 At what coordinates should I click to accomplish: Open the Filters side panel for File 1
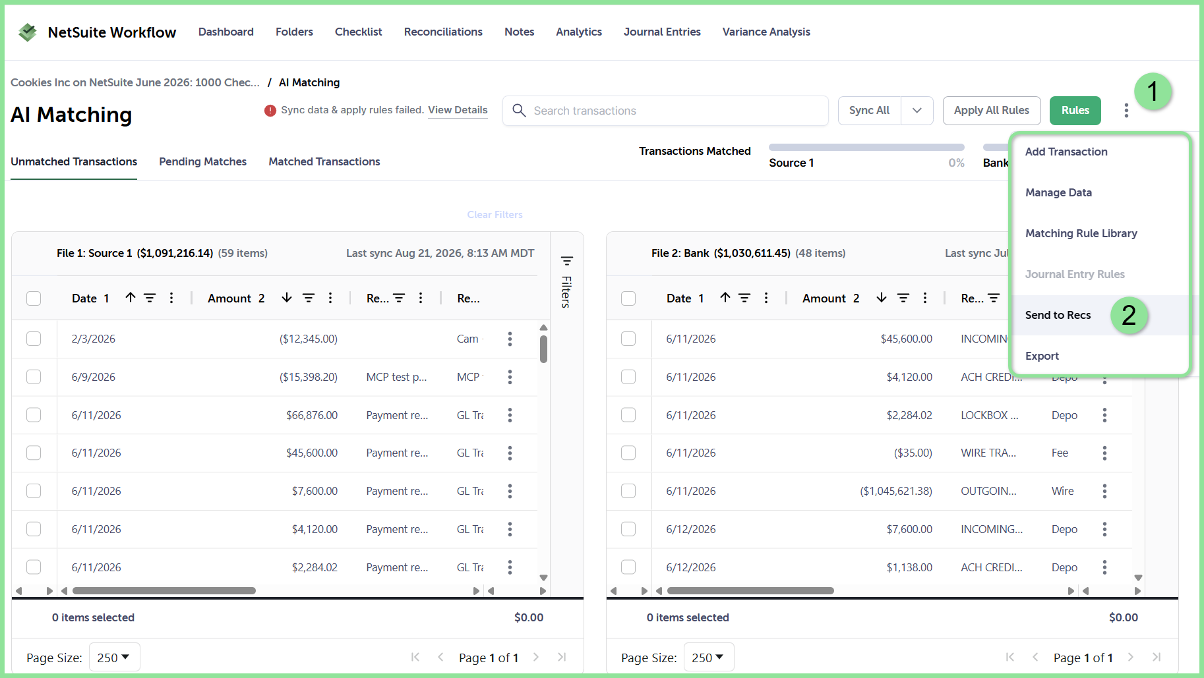point(566,282)
